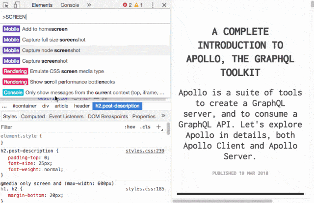Select Capture screenshot command
314x203 pixels.
click(85, 61)
